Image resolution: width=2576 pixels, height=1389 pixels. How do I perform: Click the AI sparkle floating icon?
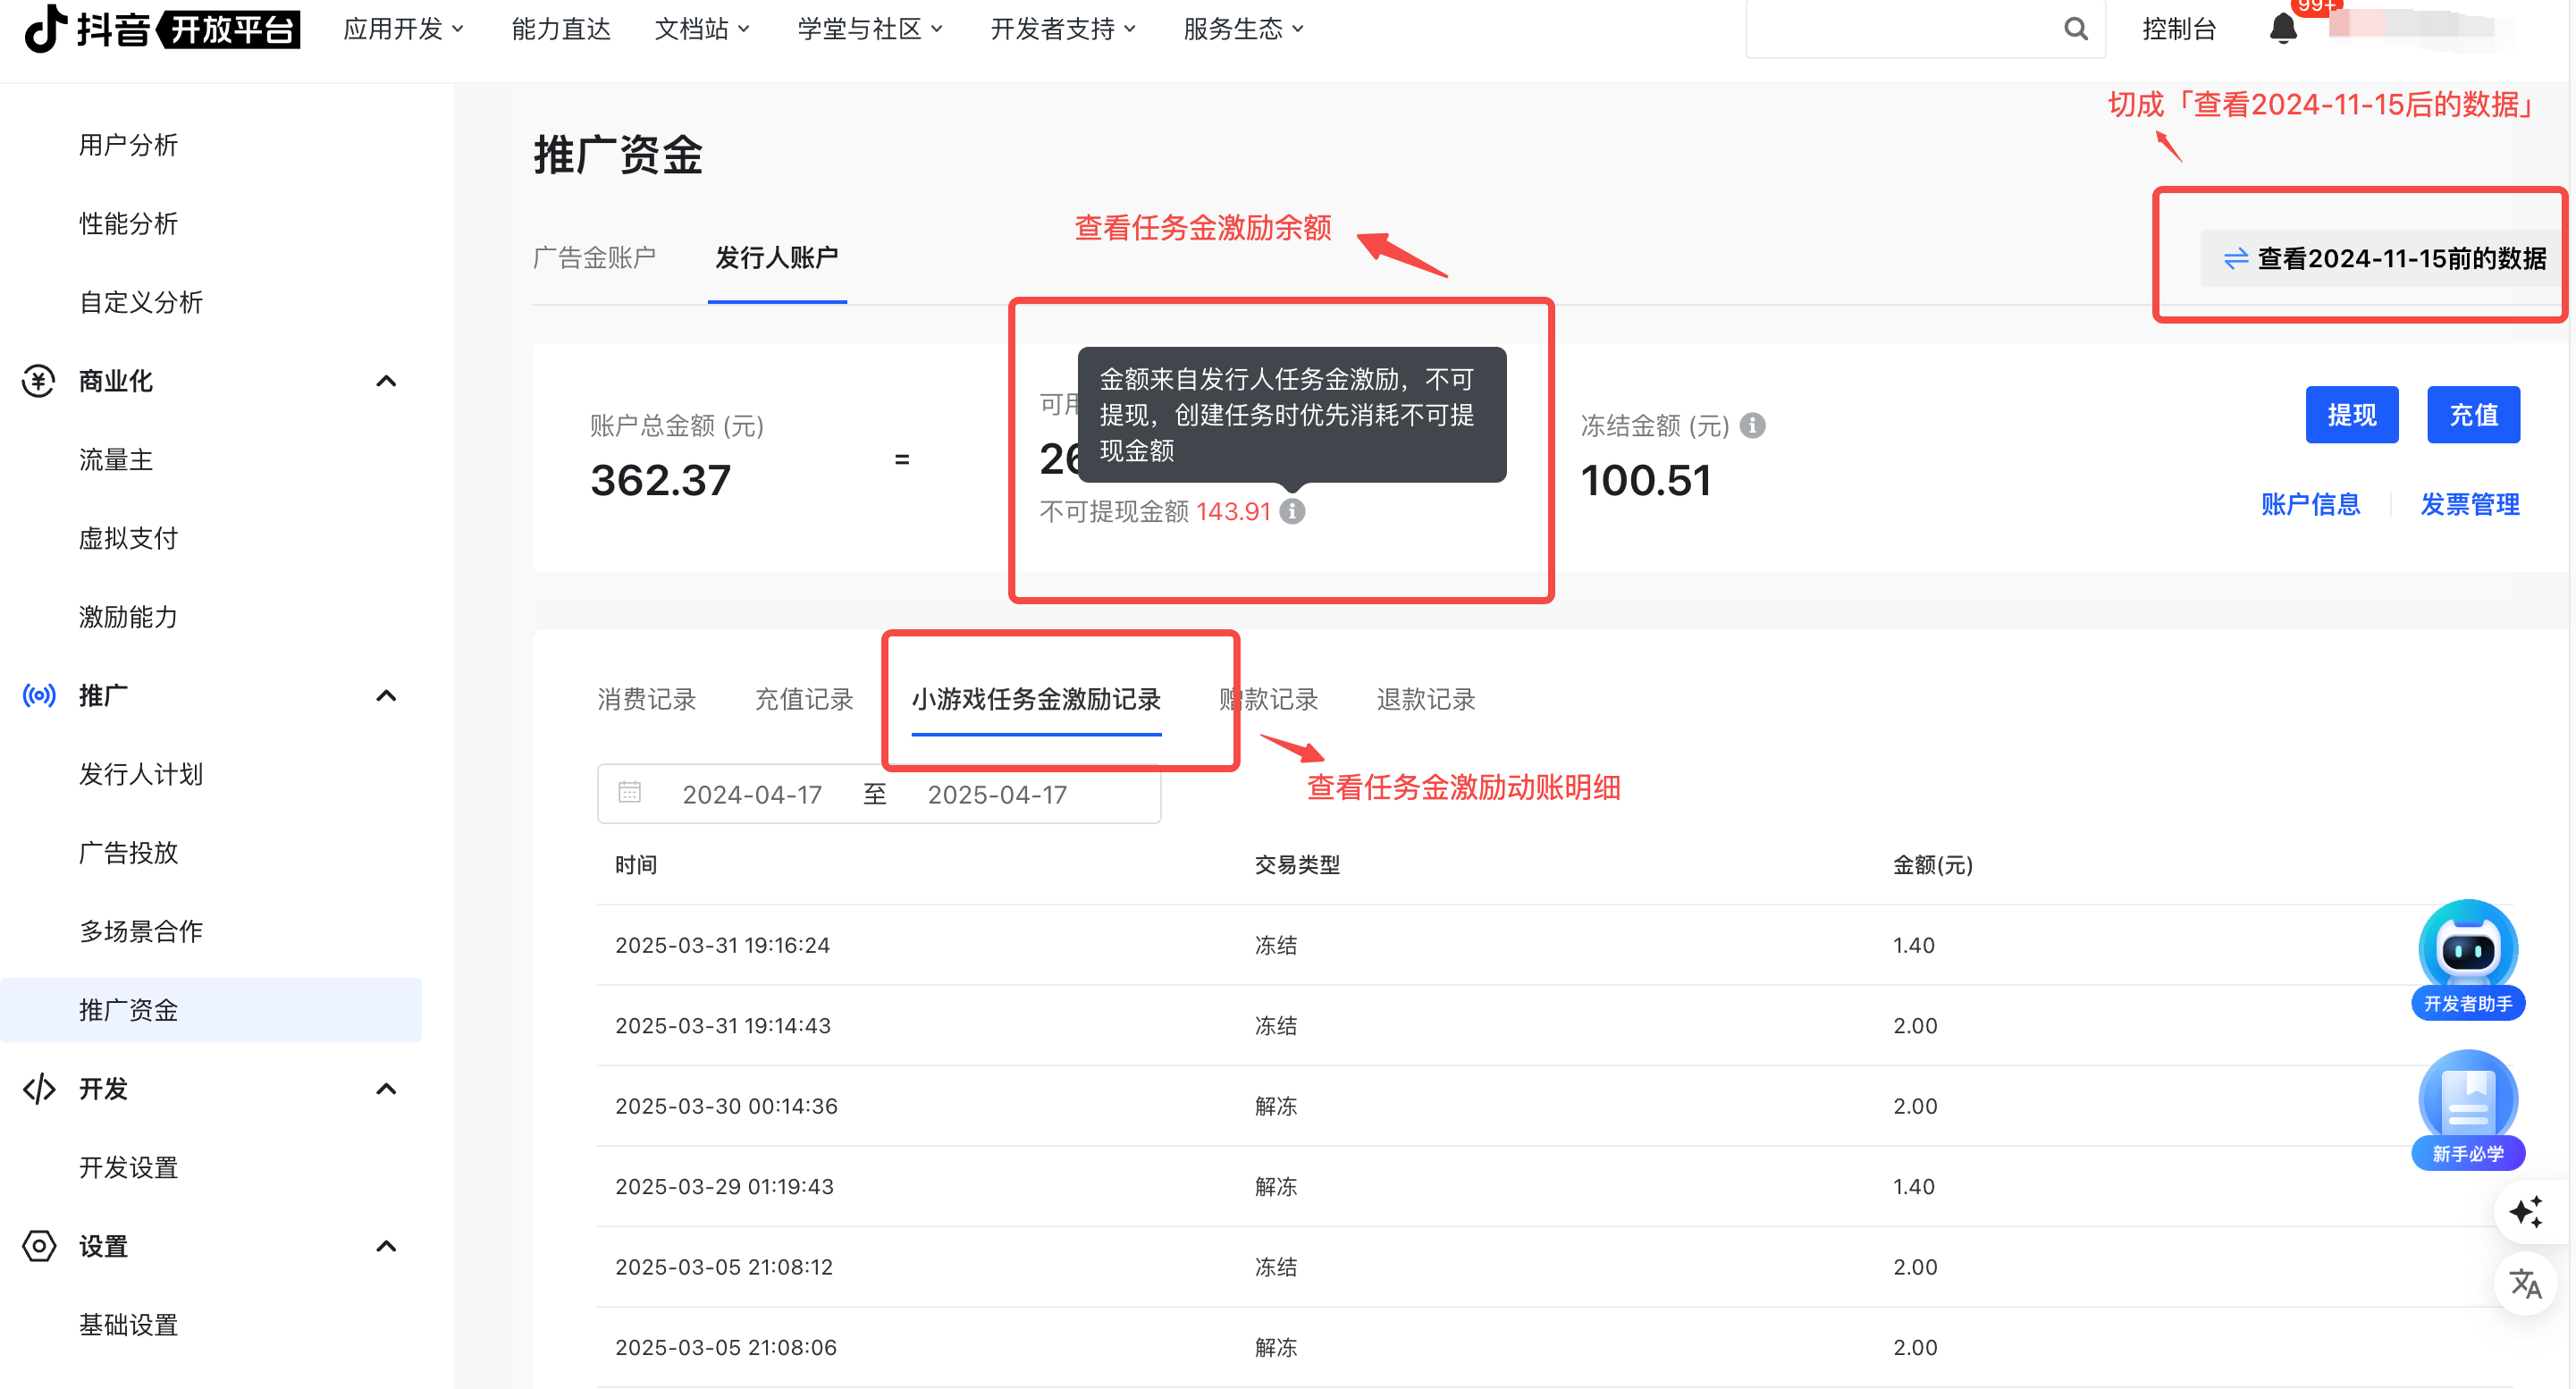coord(2525,1212)
